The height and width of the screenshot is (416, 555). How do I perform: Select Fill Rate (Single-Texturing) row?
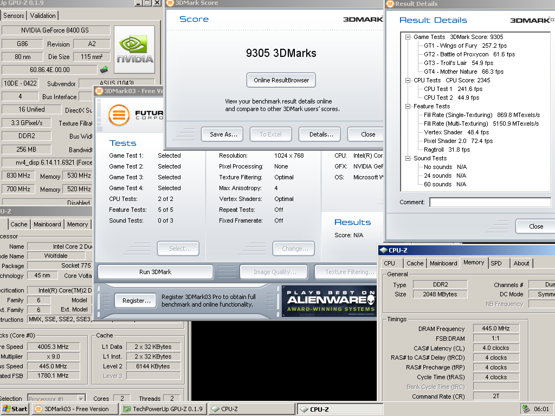click(482, 115)
